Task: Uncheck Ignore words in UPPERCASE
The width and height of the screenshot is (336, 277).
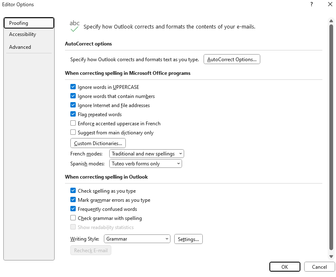Action: (73, 87)
